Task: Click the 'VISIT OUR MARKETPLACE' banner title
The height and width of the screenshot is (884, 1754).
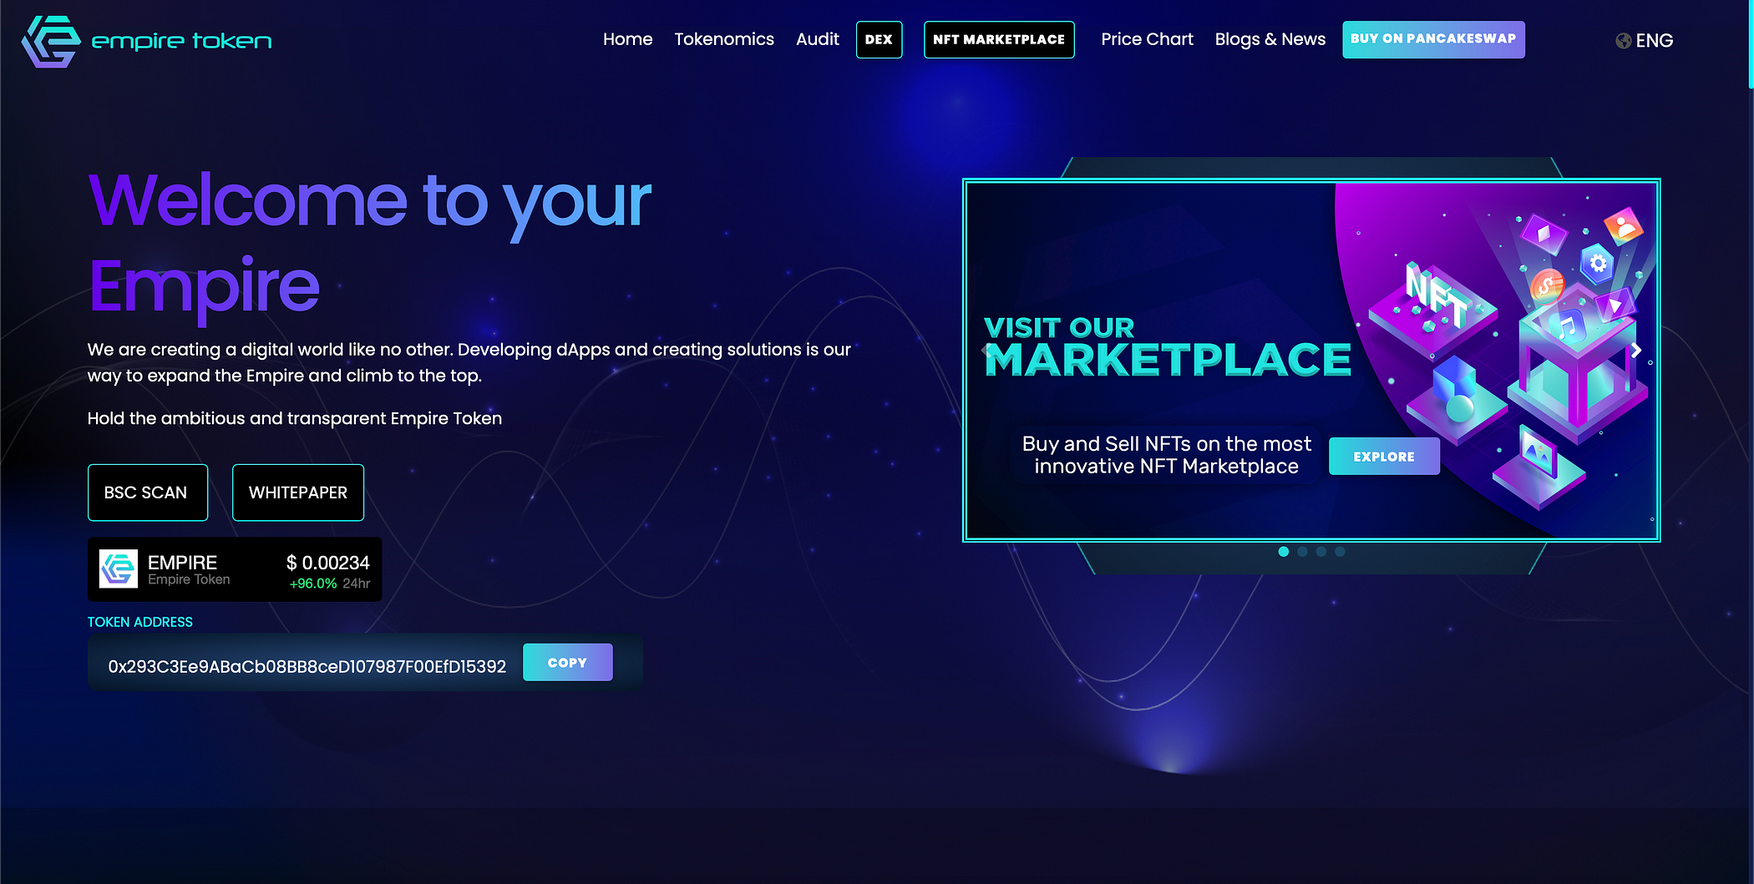Action: point(1168,348)
